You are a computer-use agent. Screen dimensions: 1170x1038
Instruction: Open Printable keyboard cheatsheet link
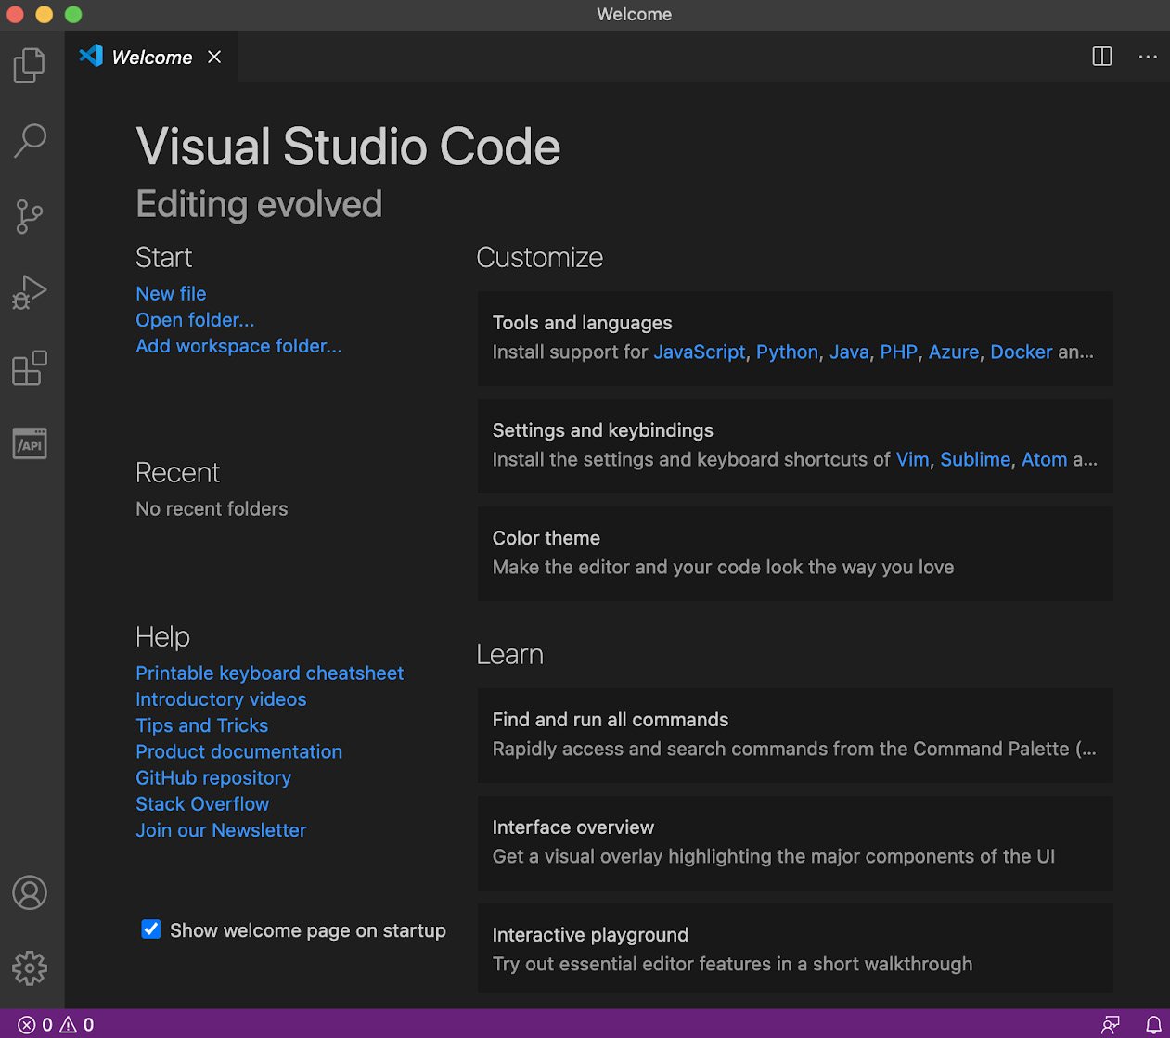coord(269,673)
